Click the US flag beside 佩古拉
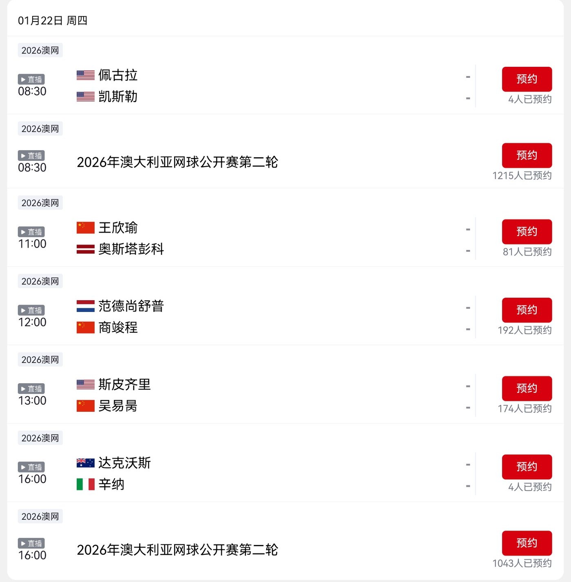The width and height of the screenshot is (571, 582). pyautogui.click(x=86, y=75)
